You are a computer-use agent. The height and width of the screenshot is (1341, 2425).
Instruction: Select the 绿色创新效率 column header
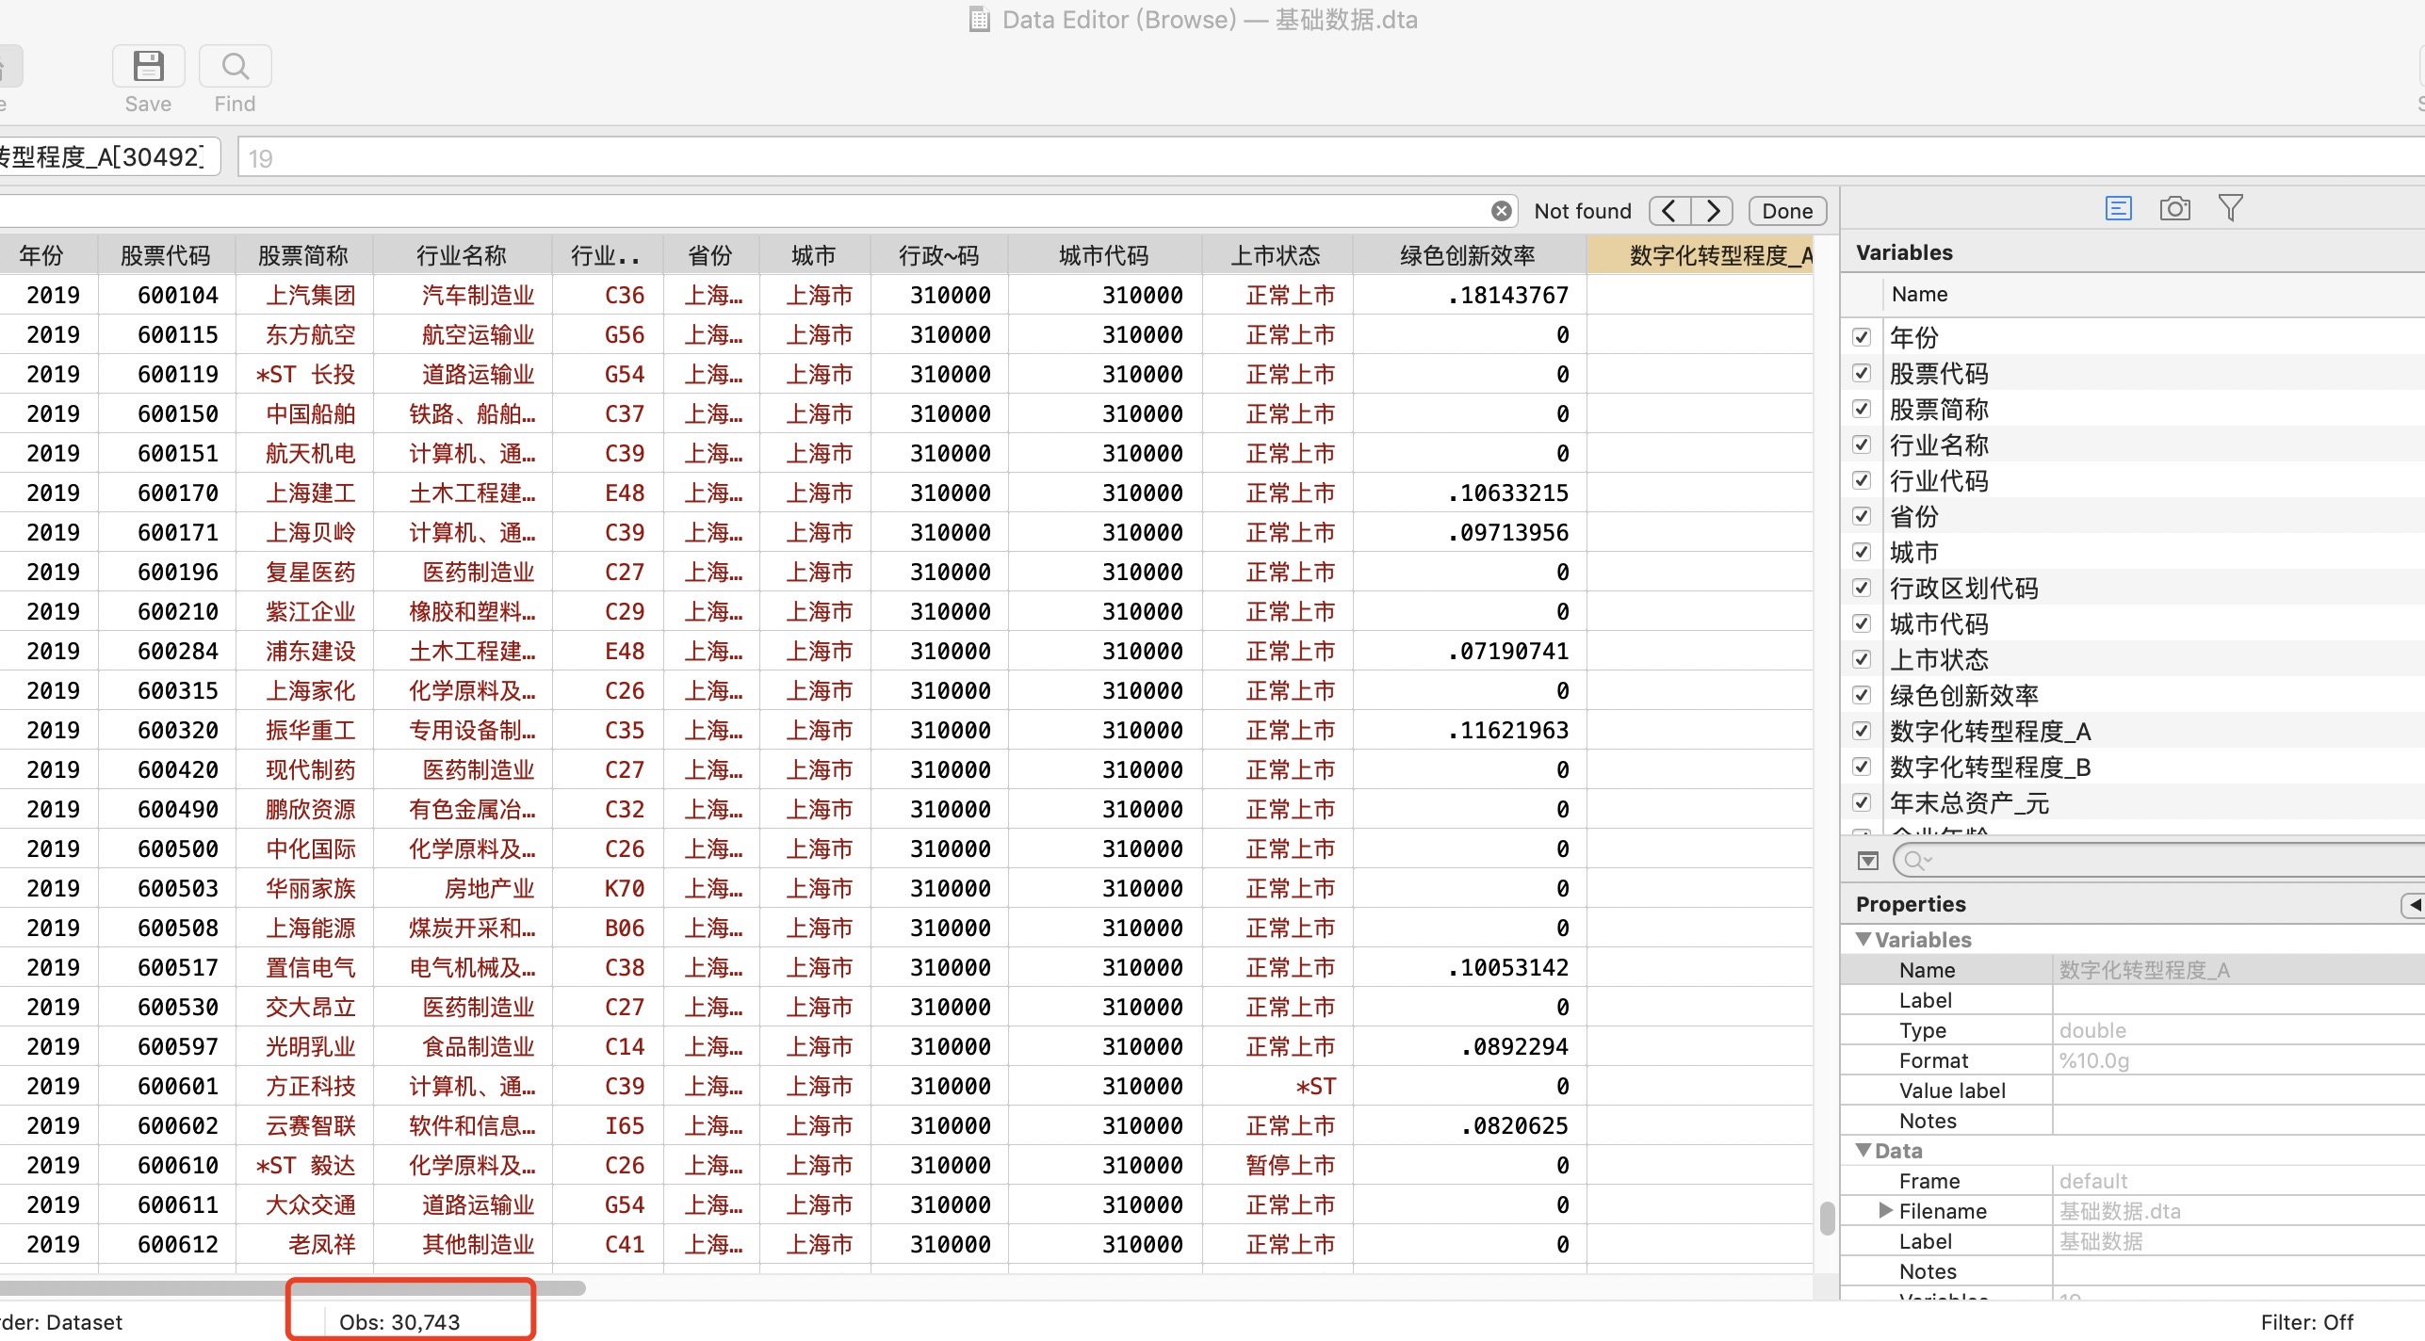tap(1468, 255)
